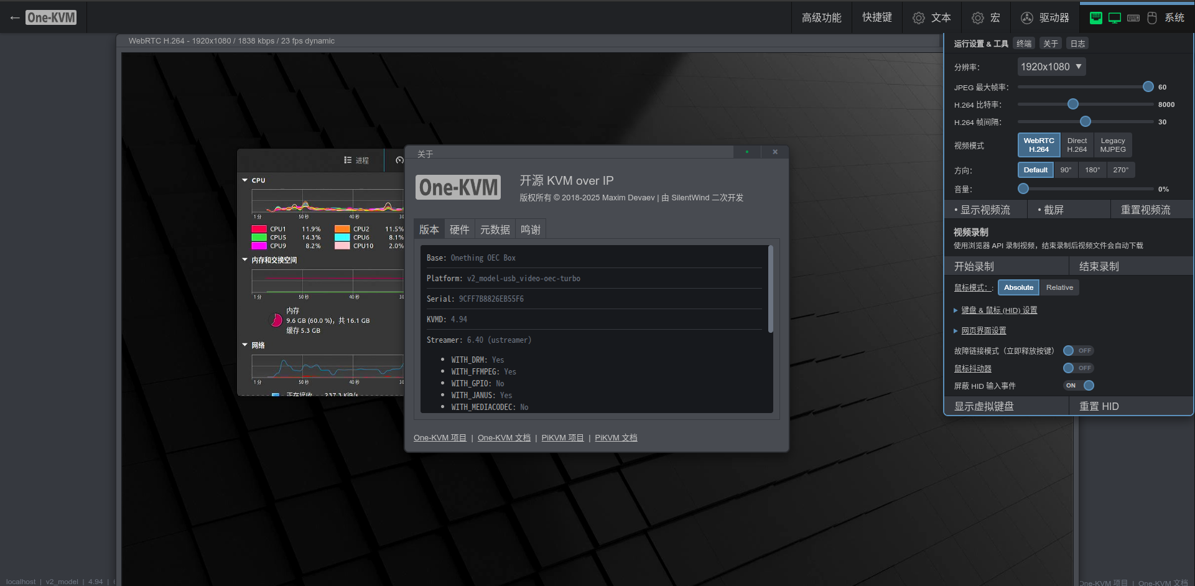Screen dimensions: 1195x586
Task: Disable the 屏蔽 HID 输入事件 toggle
Action: coord(1078,386)
